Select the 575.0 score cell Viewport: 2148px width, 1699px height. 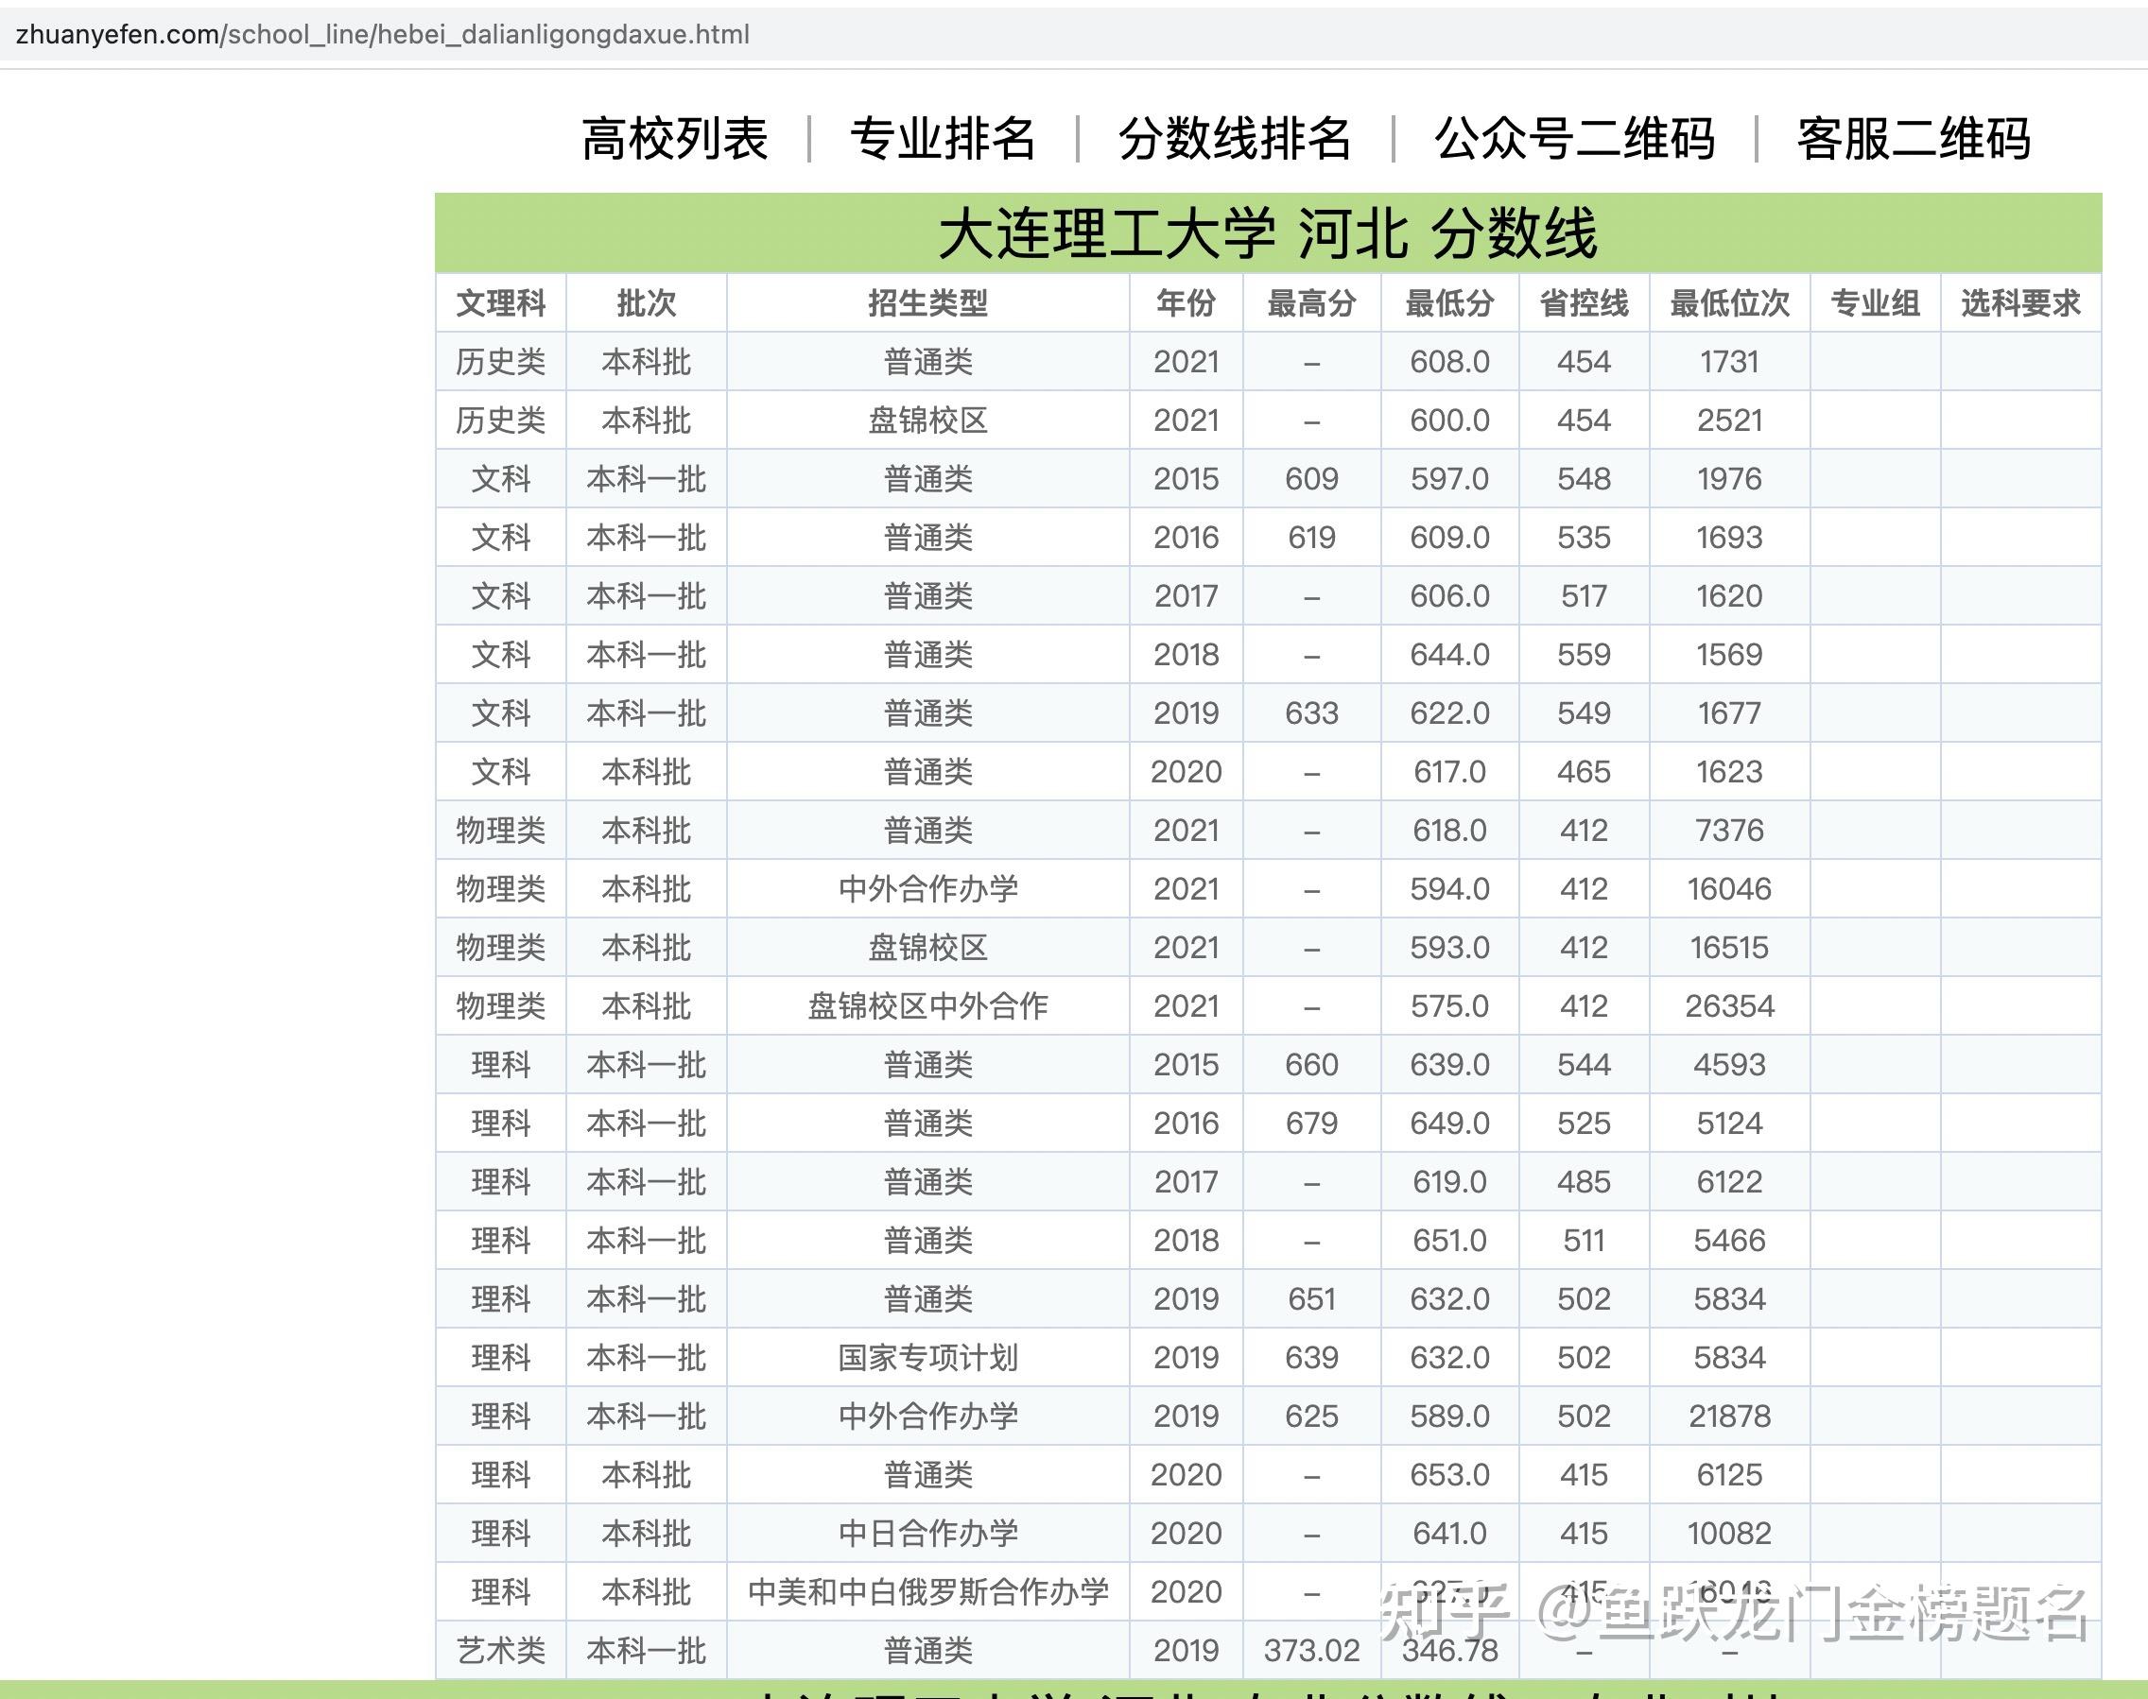pos(1449,1006)
